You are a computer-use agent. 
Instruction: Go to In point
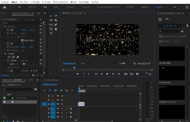point(96,74)
